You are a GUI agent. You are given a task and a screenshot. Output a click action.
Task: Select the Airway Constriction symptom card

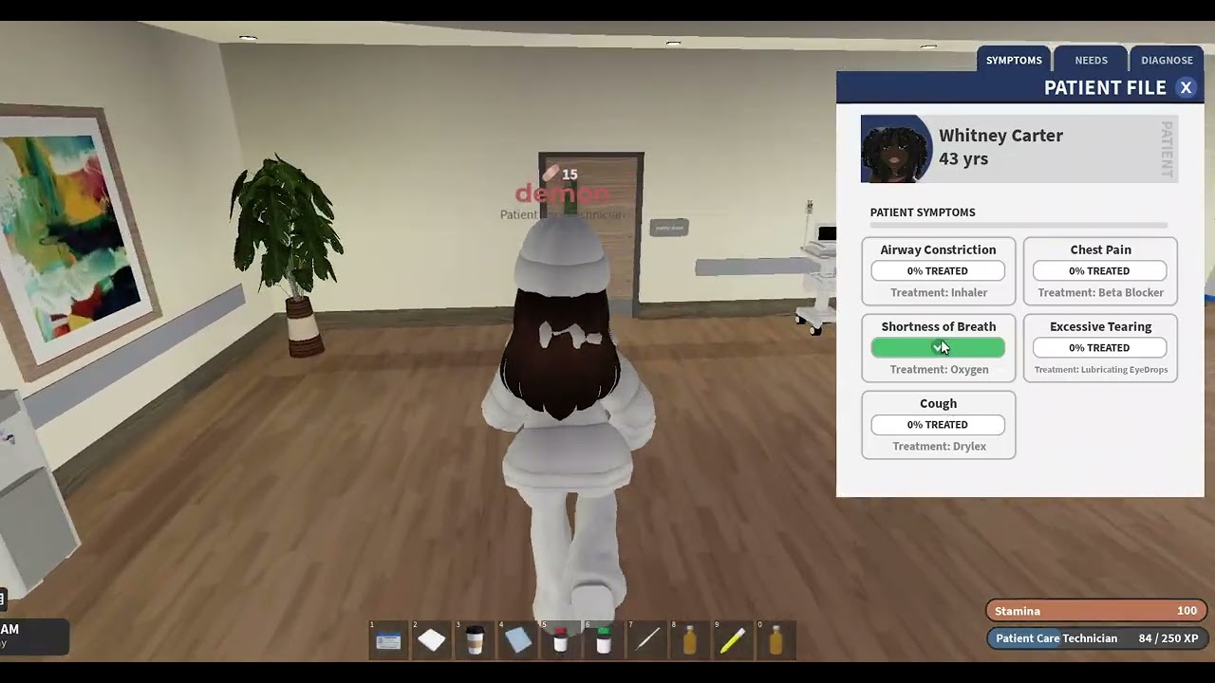pos(938,270)
